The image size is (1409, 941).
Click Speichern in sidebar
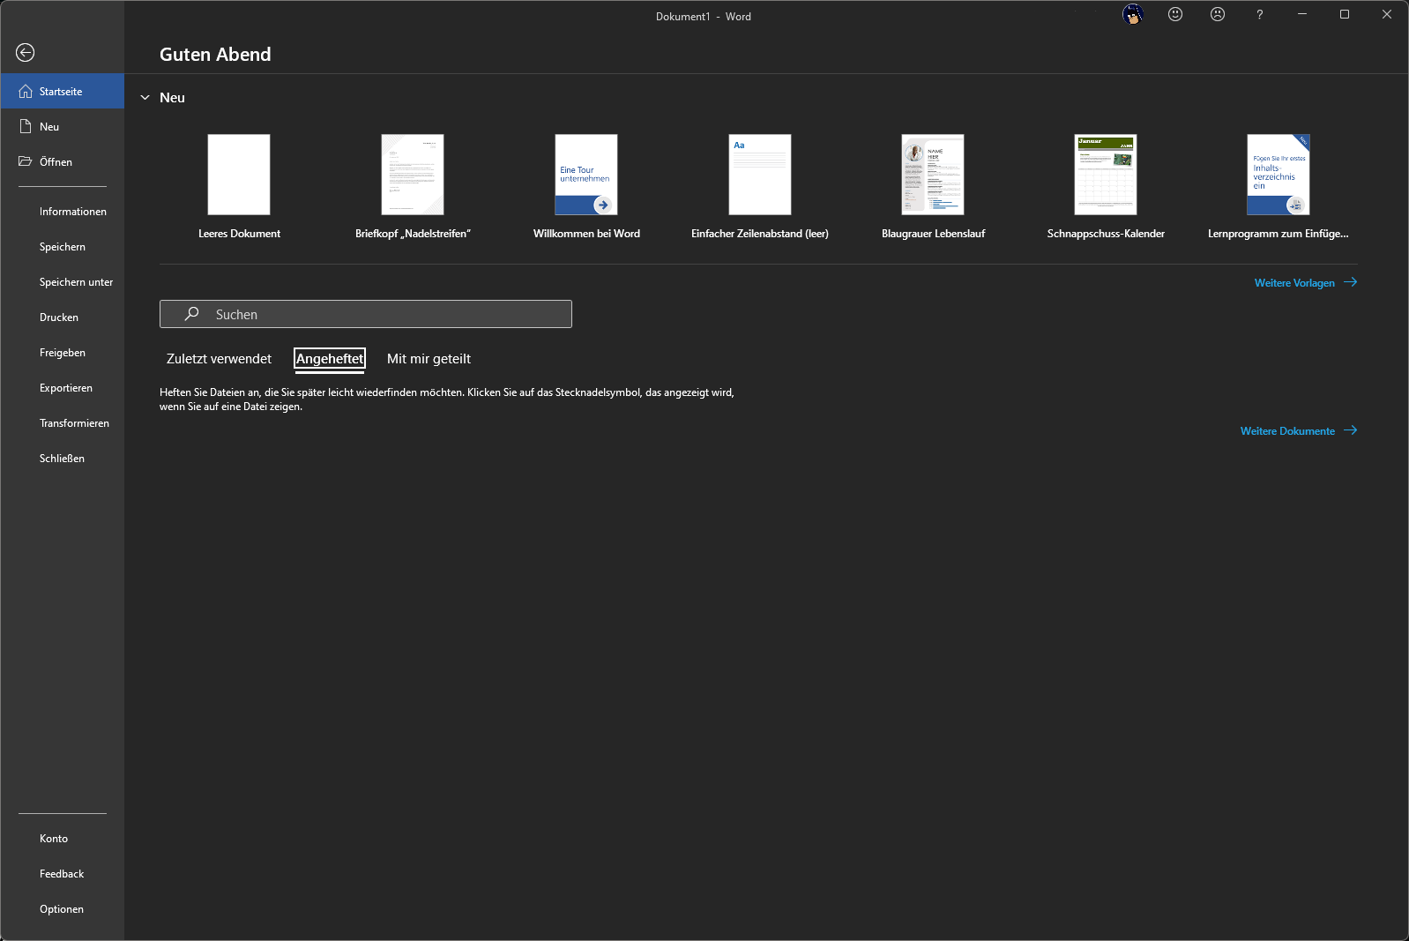pos(63,247)
